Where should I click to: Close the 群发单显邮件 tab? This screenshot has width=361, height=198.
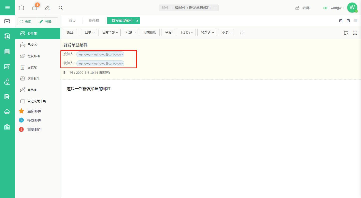(x=137, y=21)
